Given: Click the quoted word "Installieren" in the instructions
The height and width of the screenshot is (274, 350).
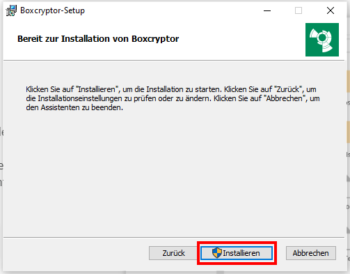Looking at the screenshot, I should coord(97,89).
